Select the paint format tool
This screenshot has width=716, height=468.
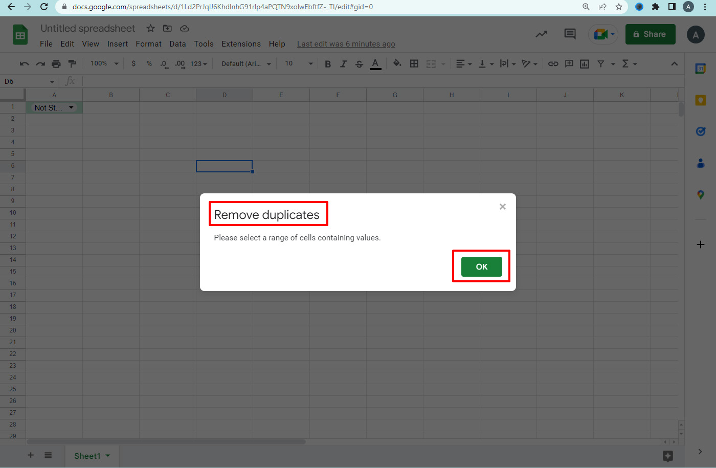pyautogui.click(x=72, y=64)
